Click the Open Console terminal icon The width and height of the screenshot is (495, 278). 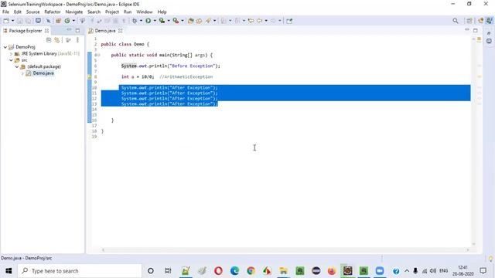pos(38,21)
